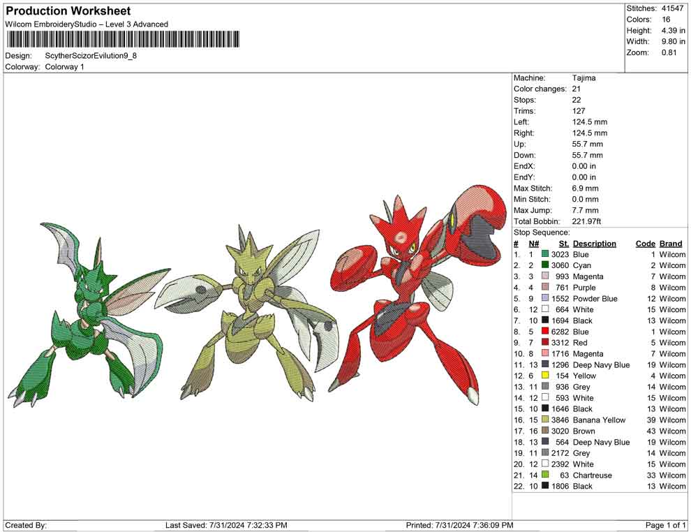Click the Total Bobbin value 221.97ft
The width and height of the screenshot is (691, 532).
586,221
